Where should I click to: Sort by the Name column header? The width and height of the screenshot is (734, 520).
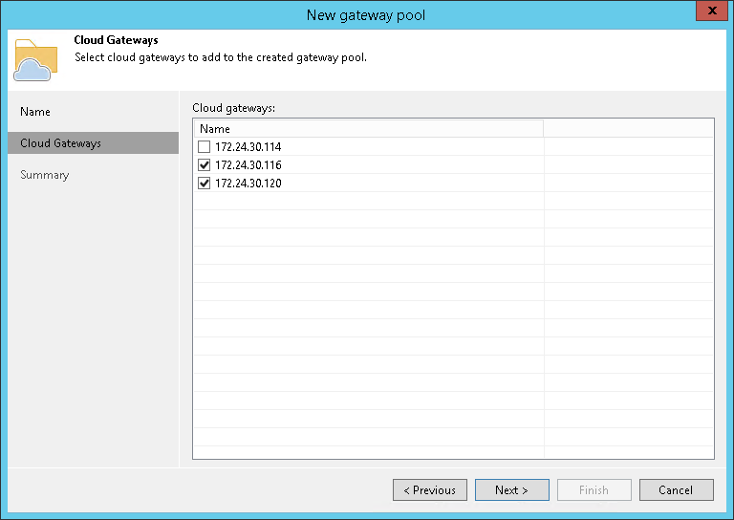click(368, 129)
